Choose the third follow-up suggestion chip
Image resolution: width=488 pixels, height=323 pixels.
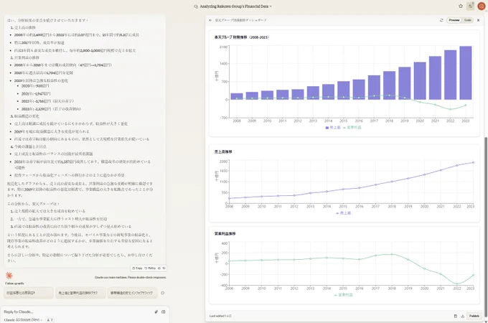[x=132, y=293]
